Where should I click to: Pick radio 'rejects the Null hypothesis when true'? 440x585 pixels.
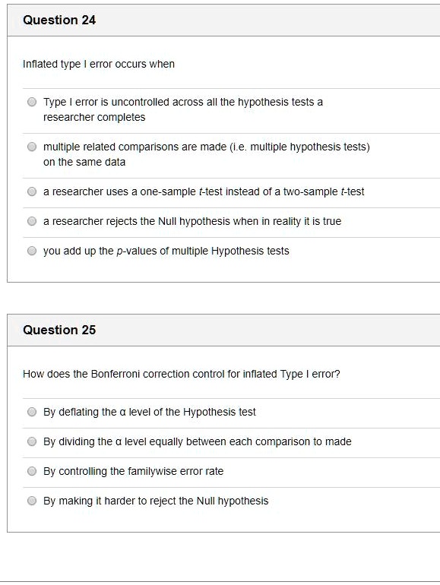click(32, 221)
